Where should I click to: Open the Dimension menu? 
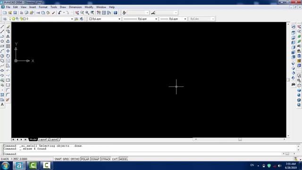pyautogui.click(x=75, y=7)
